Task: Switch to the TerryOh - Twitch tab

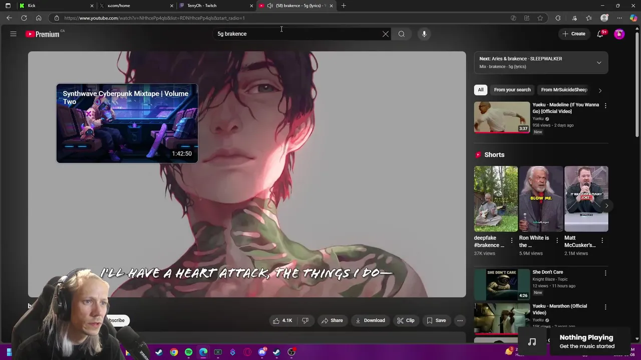Action: [215, 5]
